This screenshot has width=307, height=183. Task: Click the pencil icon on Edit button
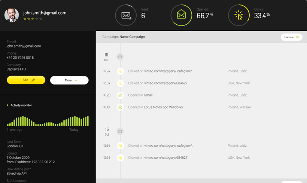point(33,80)
